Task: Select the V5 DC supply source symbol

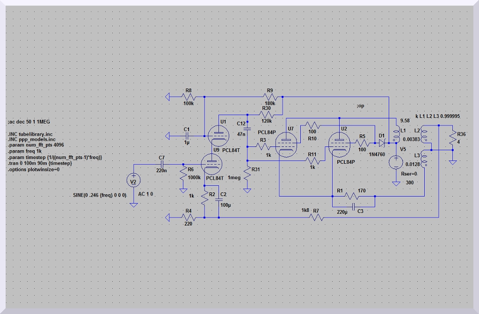Action: click(x=396, y=162)
